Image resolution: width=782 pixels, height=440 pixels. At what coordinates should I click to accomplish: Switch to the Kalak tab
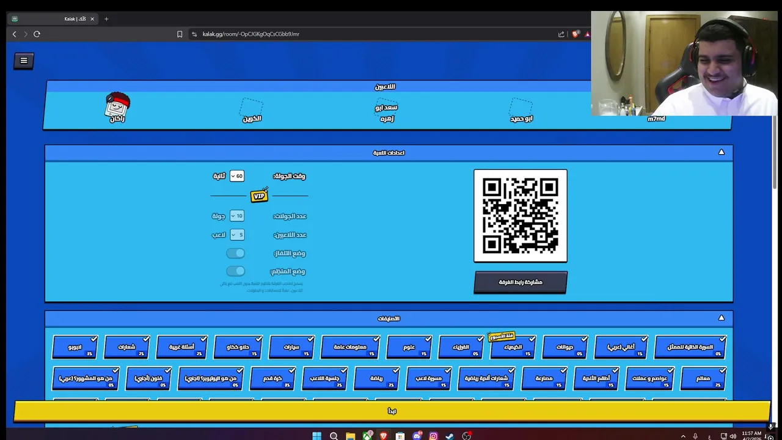pyautogui.click(x=54, y=19)
